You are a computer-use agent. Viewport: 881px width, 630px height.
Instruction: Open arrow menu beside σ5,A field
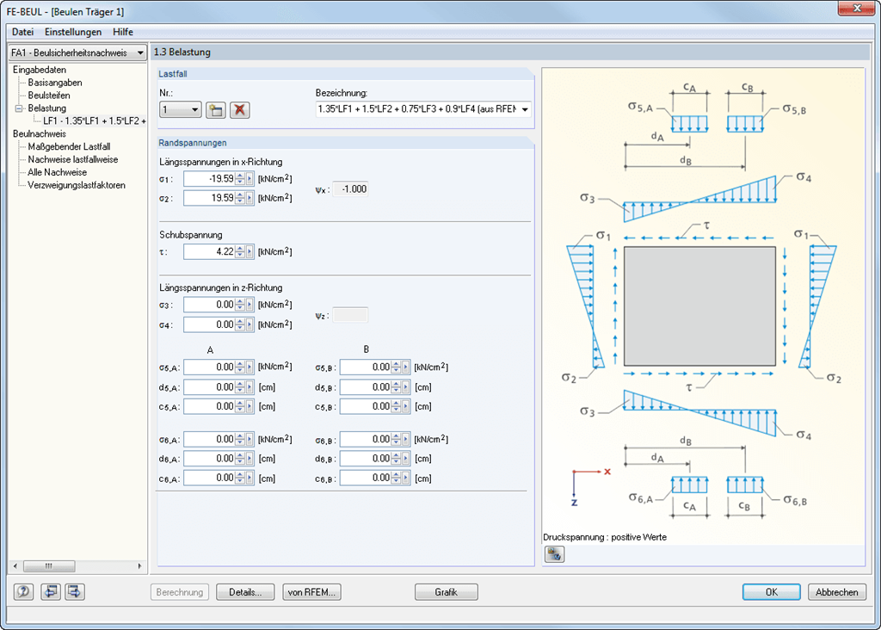[250, 367]
